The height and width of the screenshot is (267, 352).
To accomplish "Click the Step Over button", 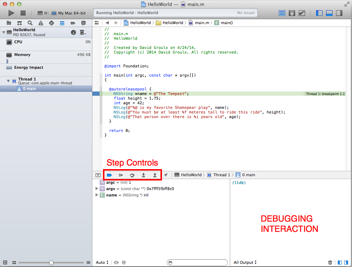I will 132,175.
